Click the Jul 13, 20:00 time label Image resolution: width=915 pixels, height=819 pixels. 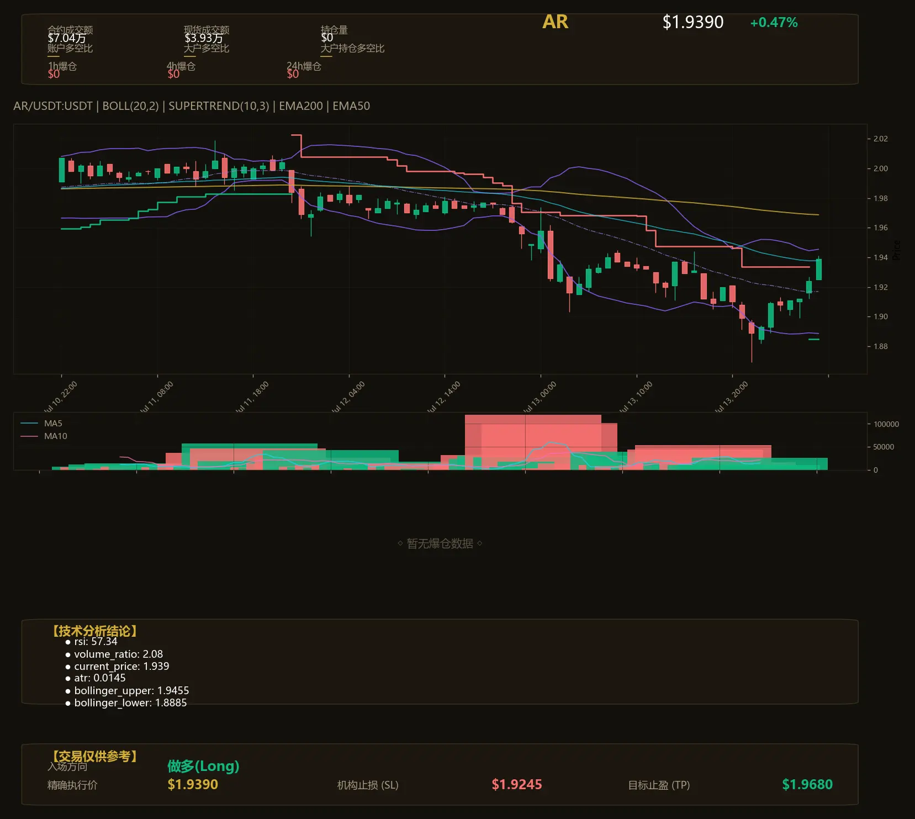pos(732,397)
